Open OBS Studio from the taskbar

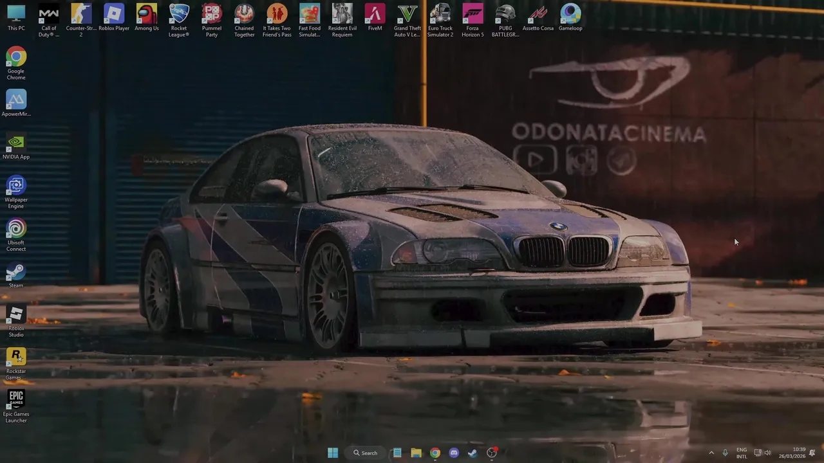[x=492, y=453]
